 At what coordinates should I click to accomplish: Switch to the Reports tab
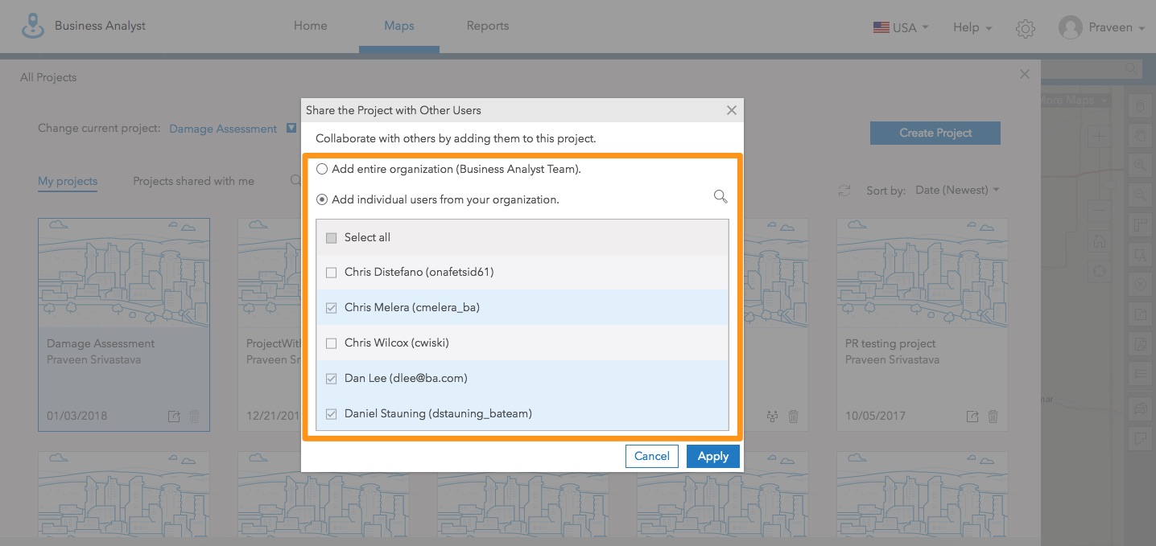coord(487,26)
